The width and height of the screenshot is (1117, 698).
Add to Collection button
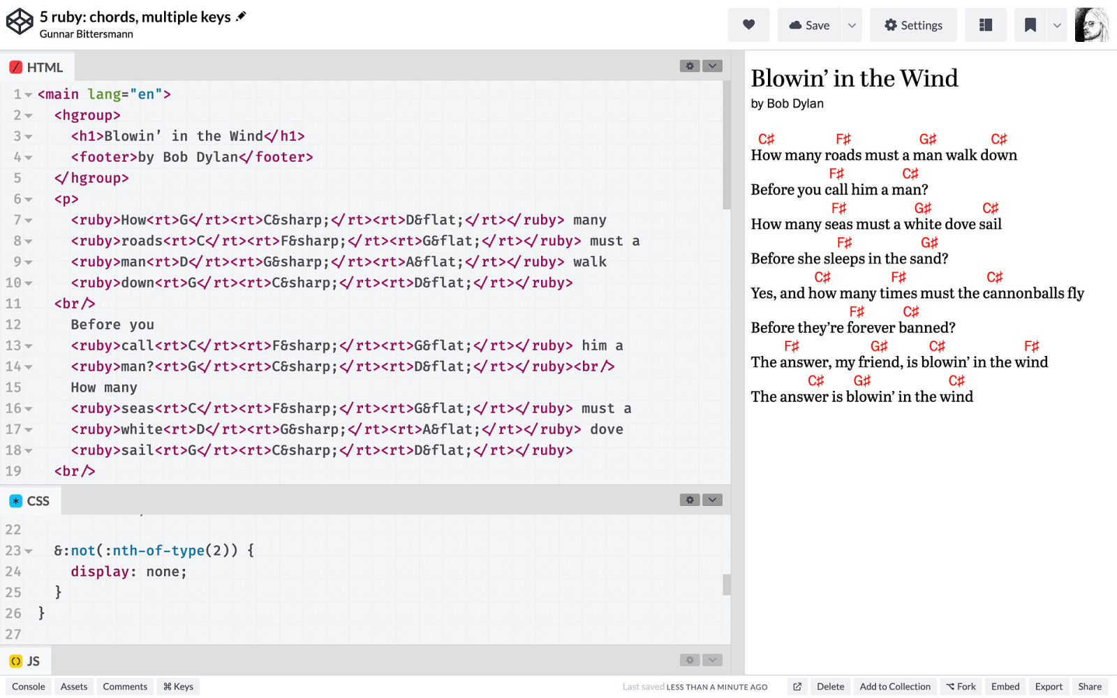point(895,687)
